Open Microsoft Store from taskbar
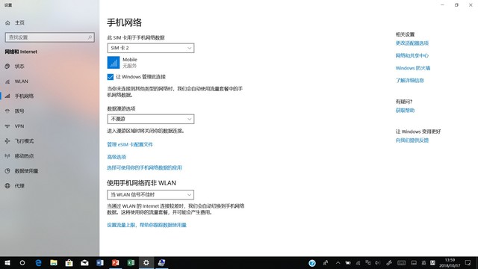Image resolution: width=478 pixels, height=269 pixels. click(x=69, y=263)
